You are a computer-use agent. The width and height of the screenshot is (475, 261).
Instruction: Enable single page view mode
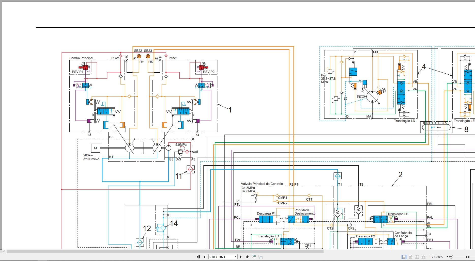point(403,257)
